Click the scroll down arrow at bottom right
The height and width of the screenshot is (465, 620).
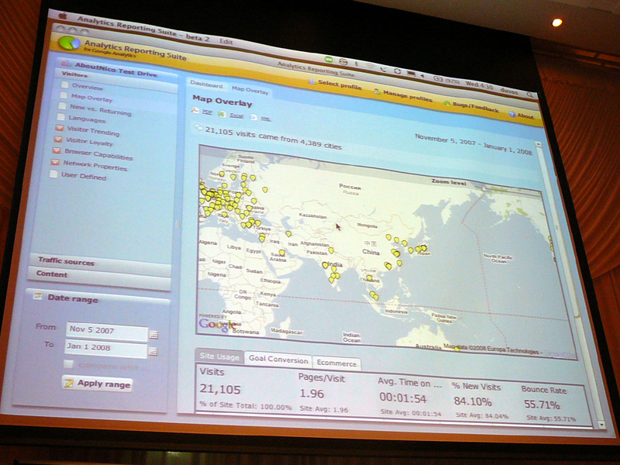pos(601,425)
